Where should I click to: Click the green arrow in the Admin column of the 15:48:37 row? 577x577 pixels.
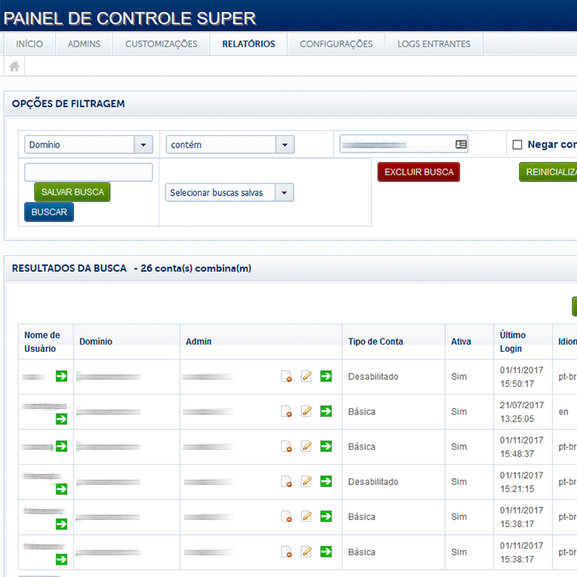coord(326,446)
